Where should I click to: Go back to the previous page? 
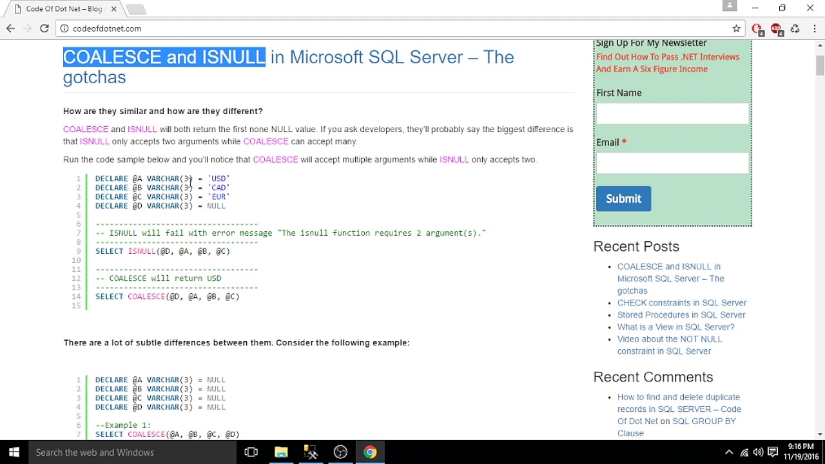point(10,28)
